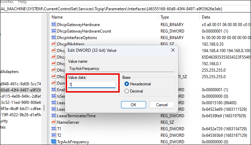Image resolution: width=251 pixels, height=145 pixels.
Task: Click the Value name field showing TcpAckFrequency
Action: coord(121,69)
